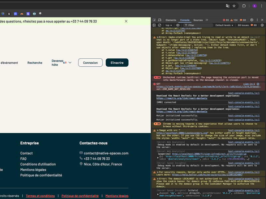This screenshot has height=199, width=266.
Task: Activate the inspect element picker in DevTools
Action: coord(154,20)
